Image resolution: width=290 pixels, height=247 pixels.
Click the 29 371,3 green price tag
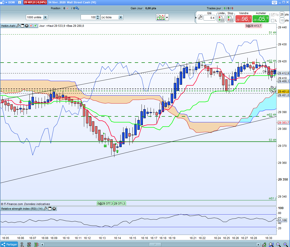(120, 203)
